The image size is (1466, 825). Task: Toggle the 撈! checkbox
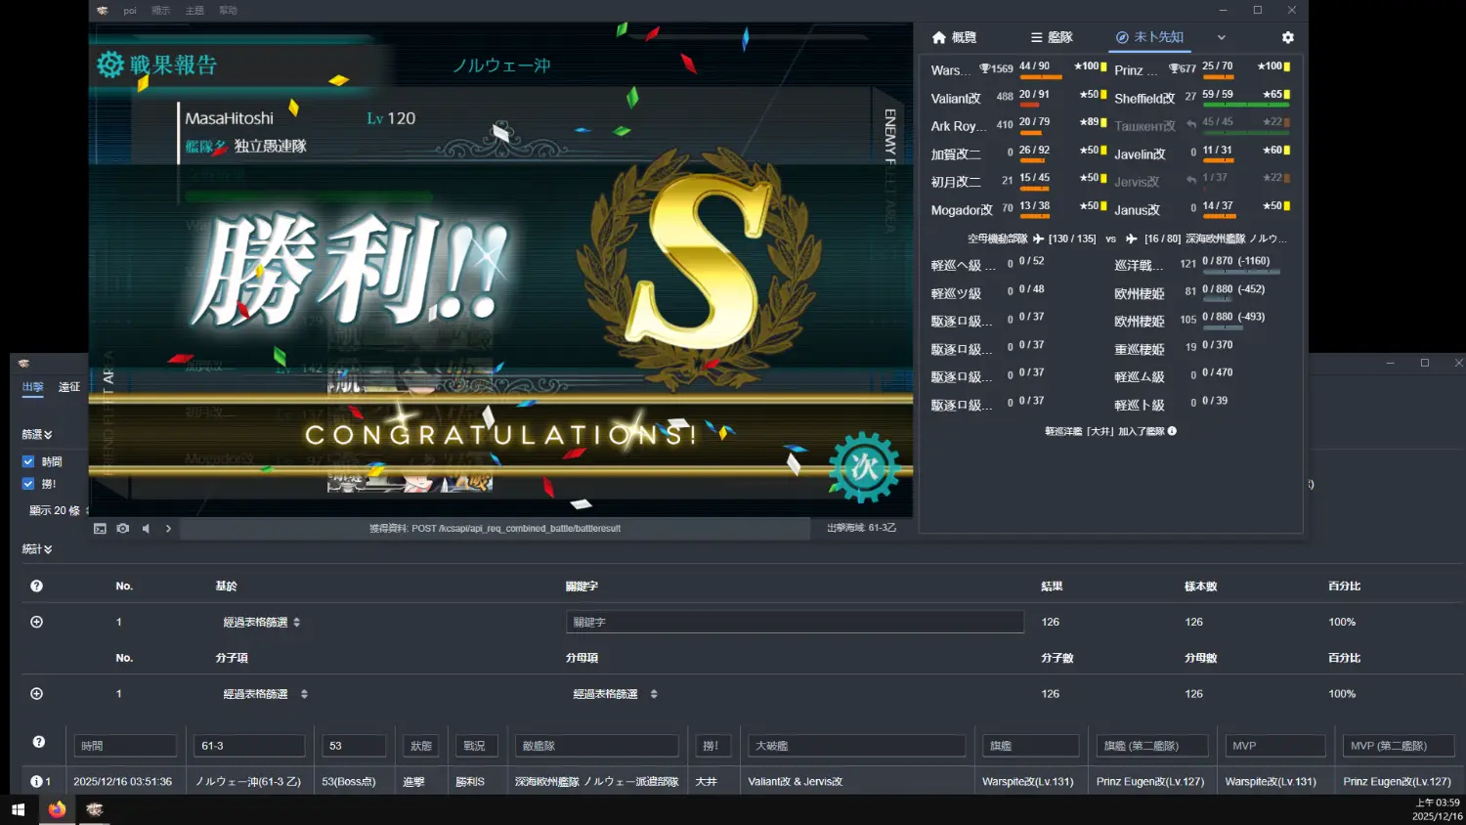(x=28, y=484)
